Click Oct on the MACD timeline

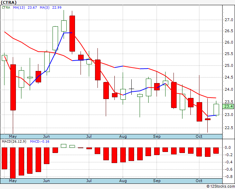(199, 181)
